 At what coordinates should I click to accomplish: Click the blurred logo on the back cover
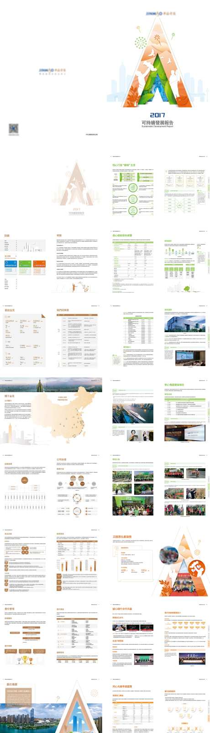(x=52, y=71)
